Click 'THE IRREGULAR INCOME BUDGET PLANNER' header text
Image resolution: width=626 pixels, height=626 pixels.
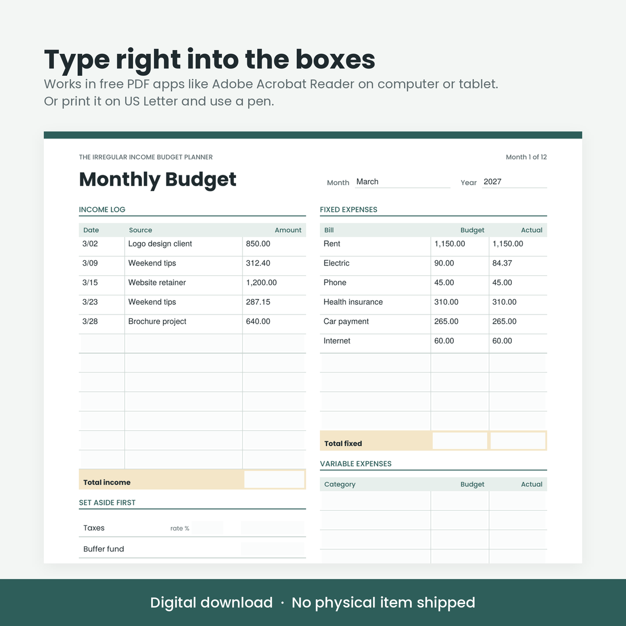tap(146, 157)
